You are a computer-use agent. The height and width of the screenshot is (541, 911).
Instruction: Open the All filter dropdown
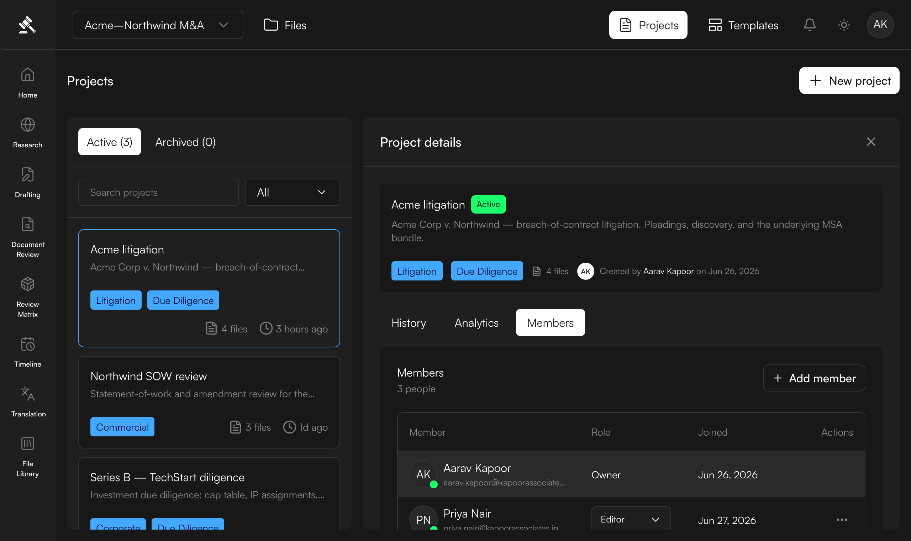(x=292, y=192)
